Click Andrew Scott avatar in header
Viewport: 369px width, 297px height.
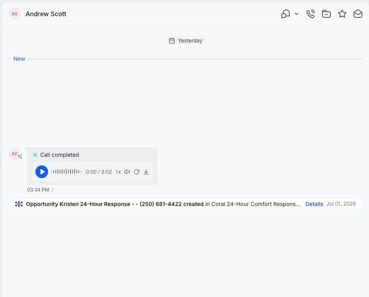click(x=15, y=14)
